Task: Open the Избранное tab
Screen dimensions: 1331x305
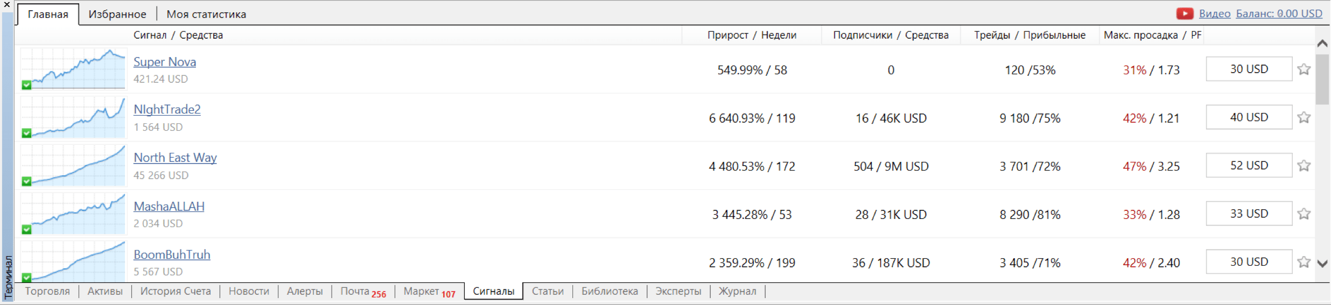Action: (117, 15)
